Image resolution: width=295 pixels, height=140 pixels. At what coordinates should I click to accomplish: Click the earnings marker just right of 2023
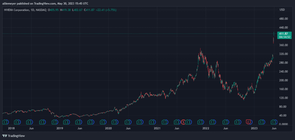[x=261, y=122]
